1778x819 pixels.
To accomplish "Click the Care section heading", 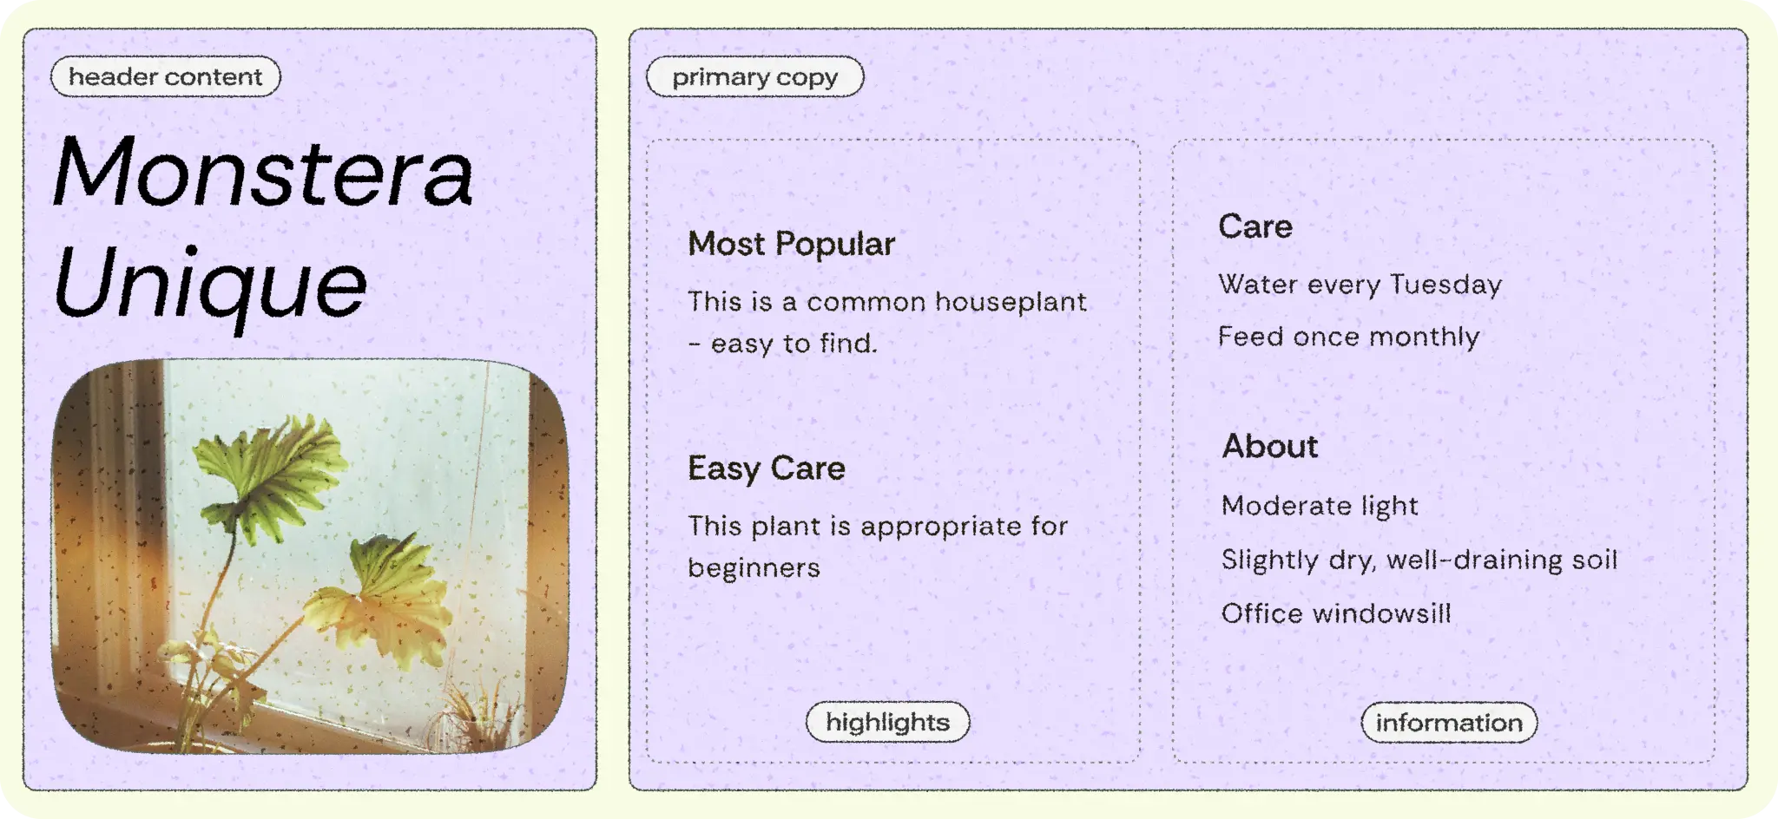I will tap(1255, 226).
